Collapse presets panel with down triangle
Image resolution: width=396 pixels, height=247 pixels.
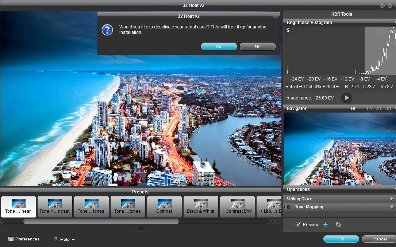tap(141, 228)
